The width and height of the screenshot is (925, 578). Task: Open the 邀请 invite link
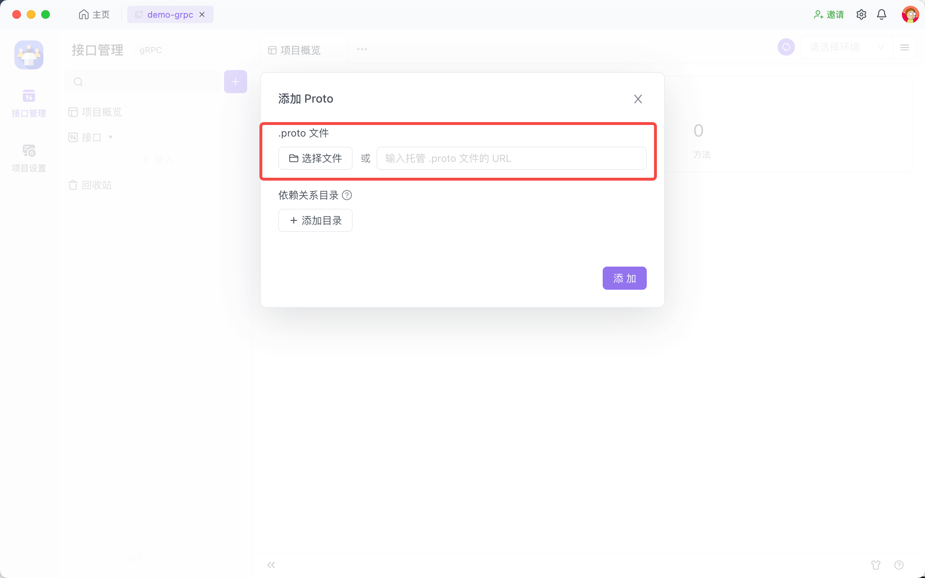click(829, 14)
